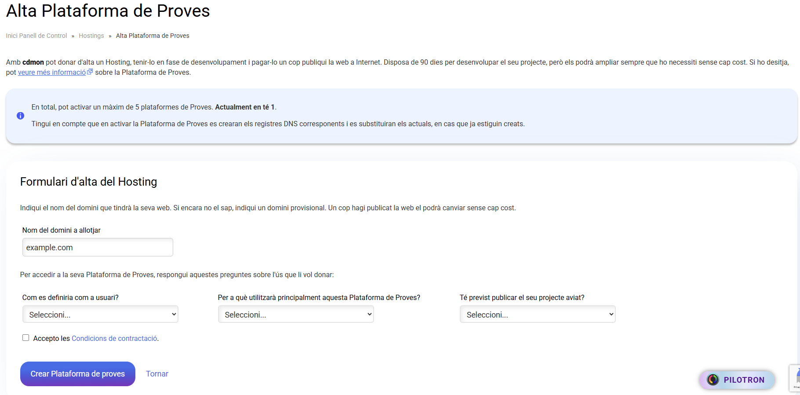Click the 'Formulari d'alta del Hosting' heading

[88, 182]
